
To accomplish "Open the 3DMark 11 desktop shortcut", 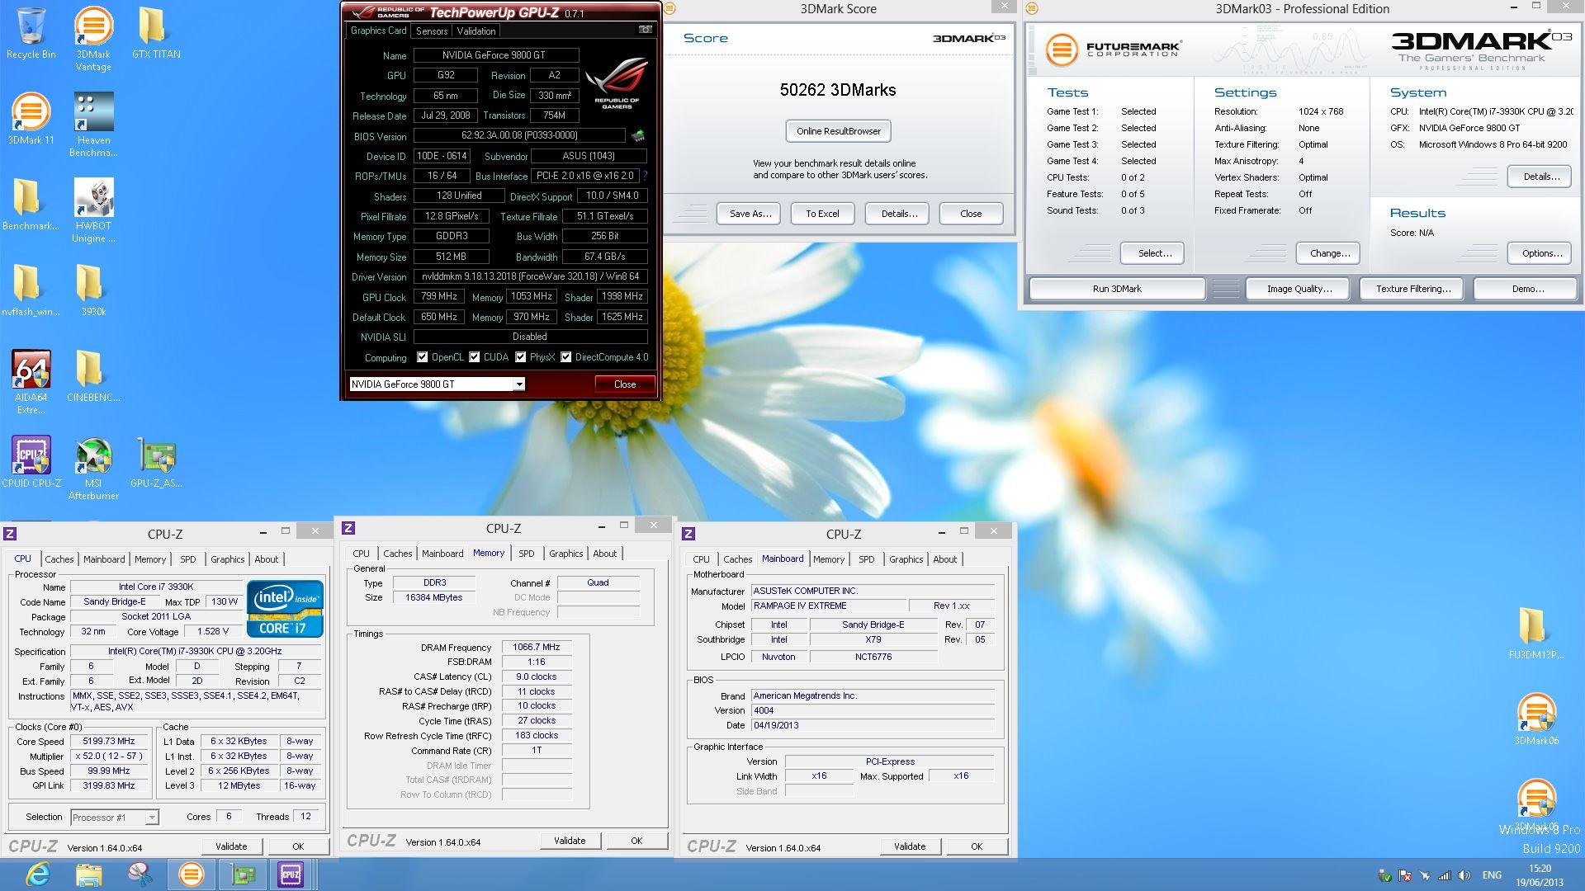I will pos(31,119).
